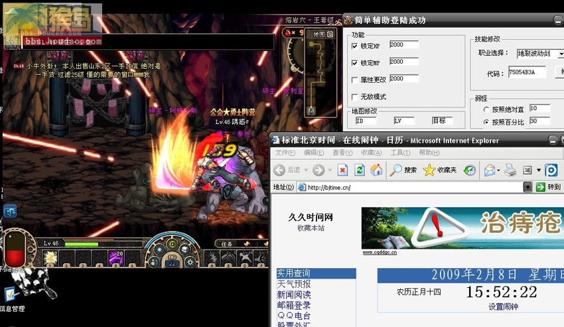Open the 天气预报 link
This screenshot has height=327, width=564.
point(293,284)
